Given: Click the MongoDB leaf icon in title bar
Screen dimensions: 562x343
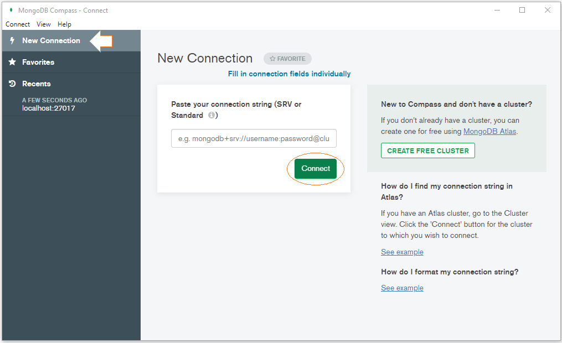Looking at the screenshot, I should pyautogui.click(x=11, y=10).
